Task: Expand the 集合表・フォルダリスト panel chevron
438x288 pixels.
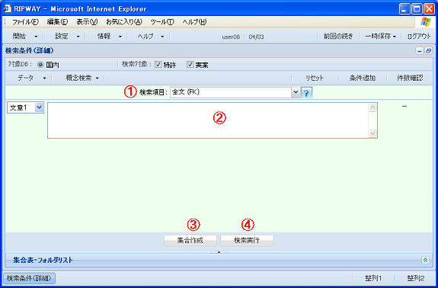Action: pos(425,260)
